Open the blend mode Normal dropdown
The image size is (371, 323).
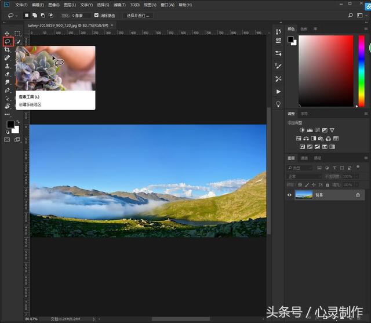(304, 176)
